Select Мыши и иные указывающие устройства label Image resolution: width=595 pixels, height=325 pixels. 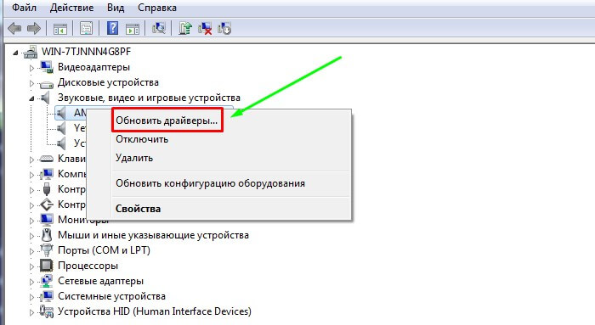(153, 235)
